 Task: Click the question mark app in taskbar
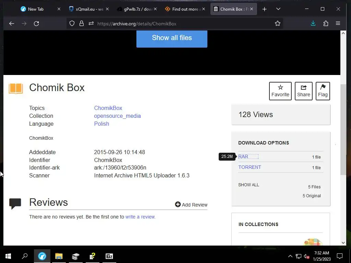click(x=93, y=256)
